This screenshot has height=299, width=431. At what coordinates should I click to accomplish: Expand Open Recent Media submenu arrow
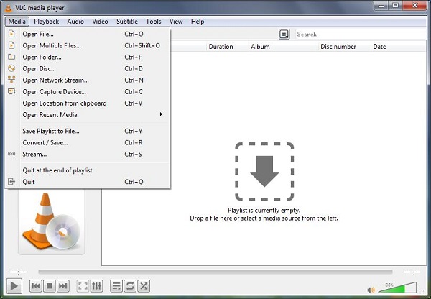pos(161,114)
